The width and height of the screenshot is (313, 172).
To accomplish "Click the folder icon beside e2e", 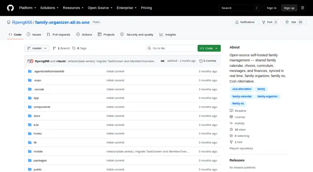I will [x=30, y=125].
